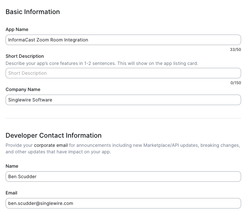Click the 'Describe your app's core features' hint
The image size is (246, 215).
pyautogui.click(x=102, y=63)
